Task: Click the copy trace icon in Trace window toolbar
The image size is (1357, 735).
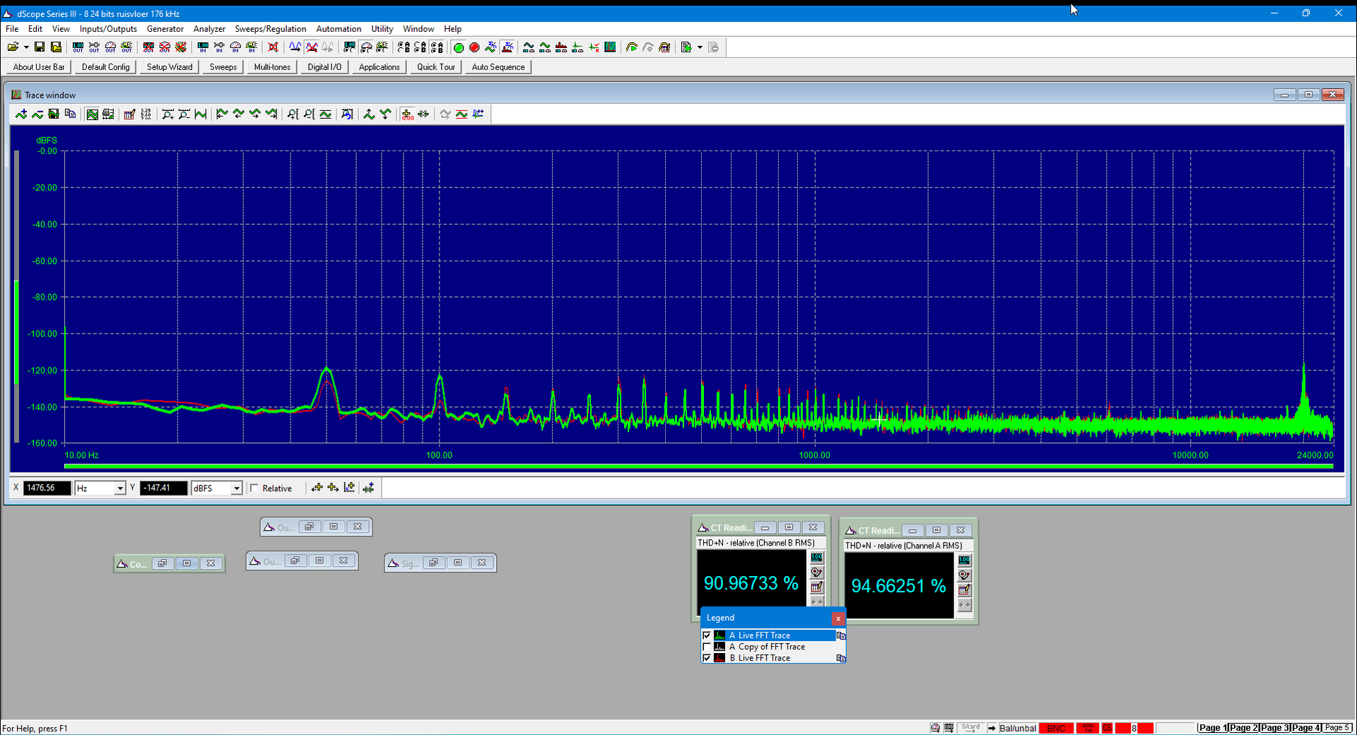Action: pyautogui.click(x=70, y=114)
